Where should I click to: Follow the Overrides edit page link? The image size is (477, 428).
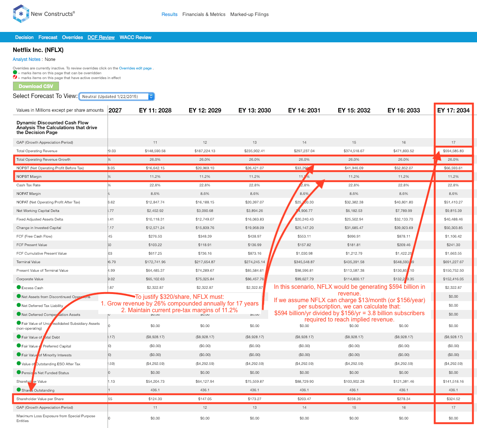(x=135, y=68)
